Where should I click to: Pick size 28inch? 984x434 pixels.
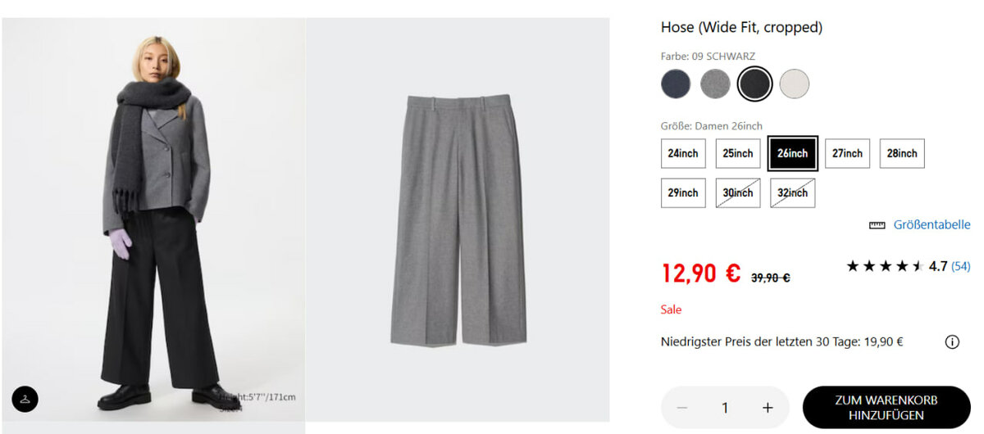[x=902, y=153]
